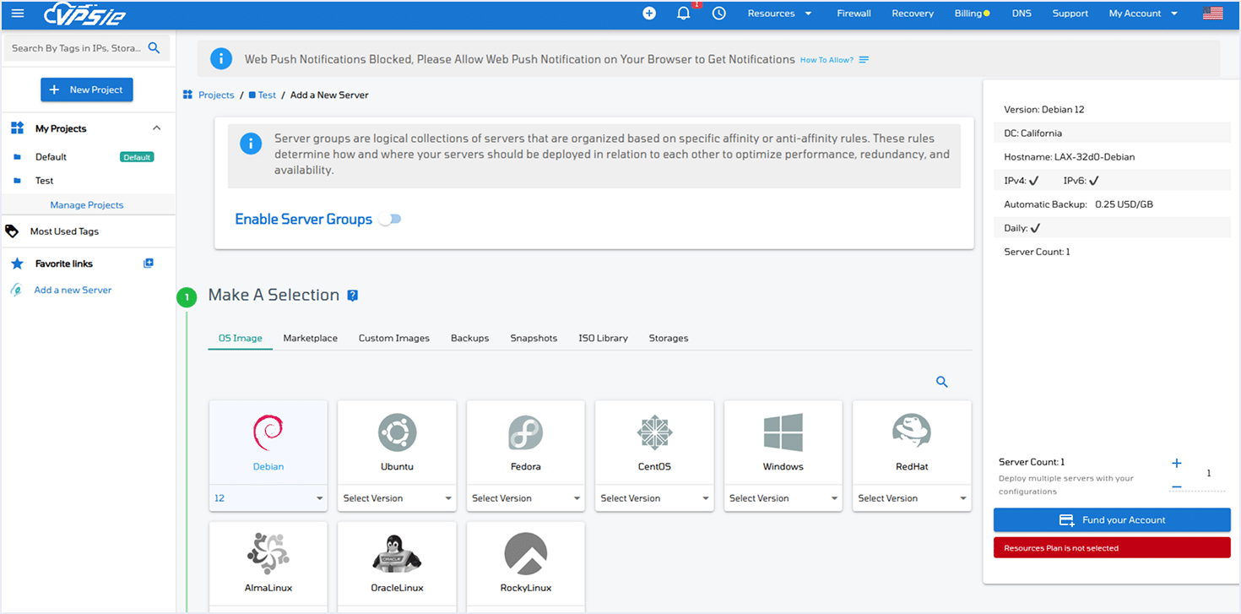The width and height of the screenshot is (1241, 614).
Task: Open Billing in top navigation
Action: point(972,14)
